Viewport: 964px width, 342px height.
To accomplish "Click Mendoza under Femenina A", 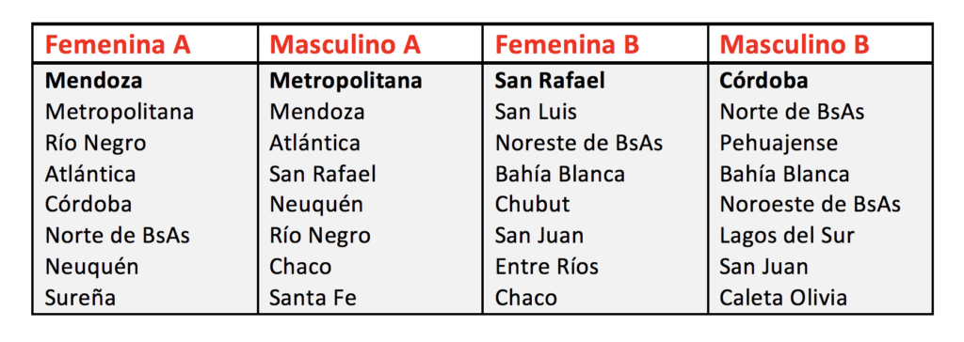I will click(94, 81).
